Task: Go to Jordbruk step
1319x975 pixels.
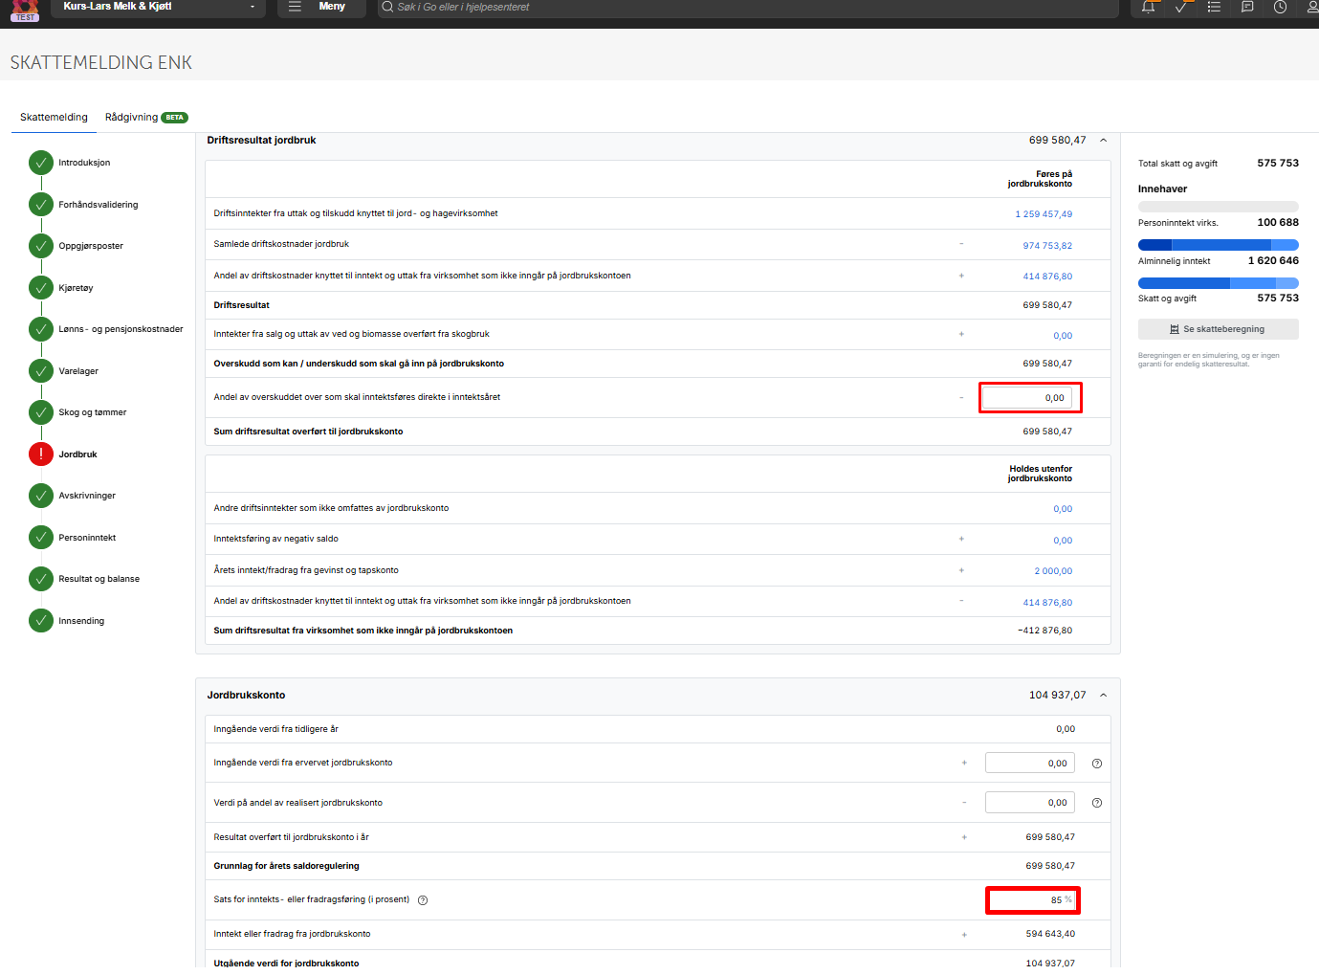Action: coord(77,454)
